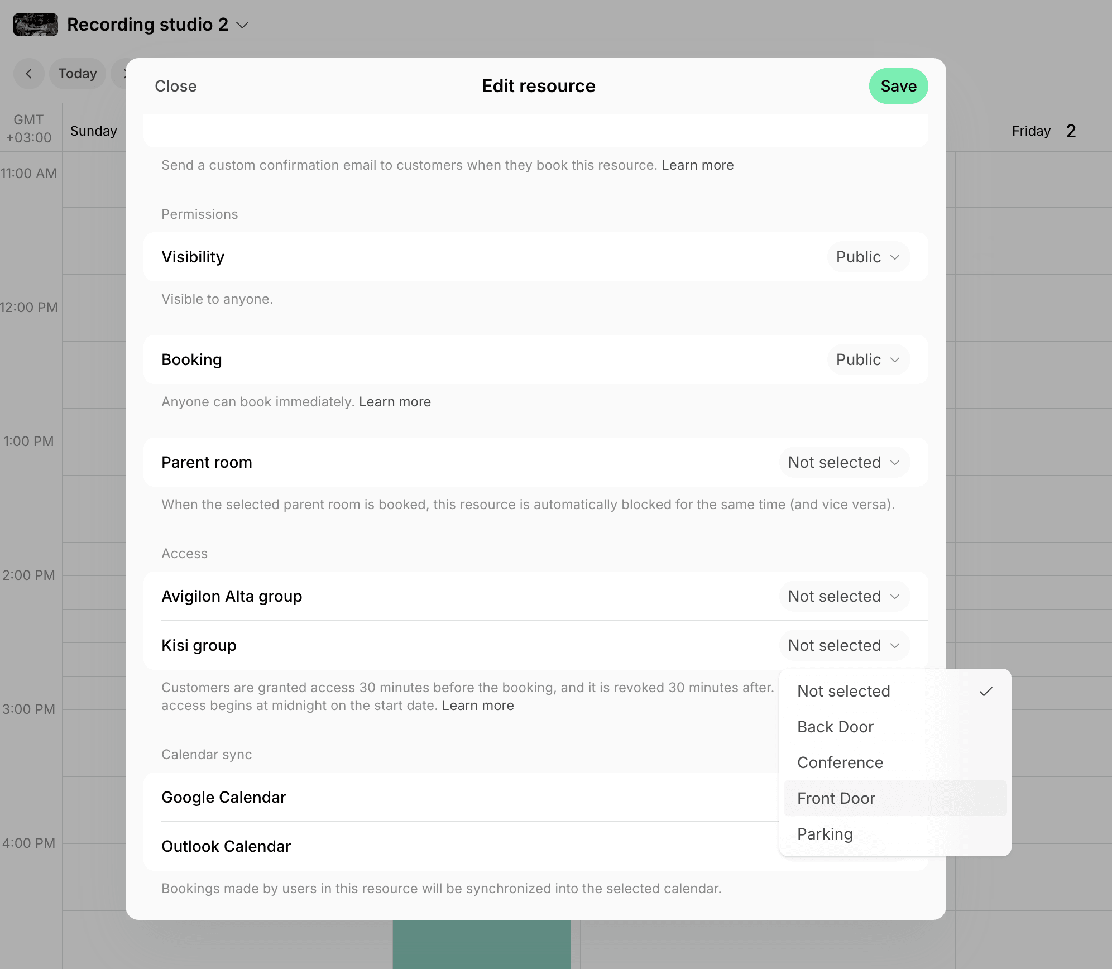Click the GMT +03:00 timezone label
This screenshot has width=1112, height=969.
point(28,128)
